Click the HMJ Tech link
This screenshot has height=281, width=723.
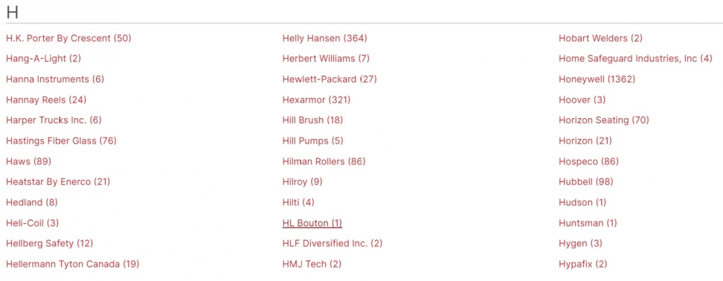click(312, 264)
